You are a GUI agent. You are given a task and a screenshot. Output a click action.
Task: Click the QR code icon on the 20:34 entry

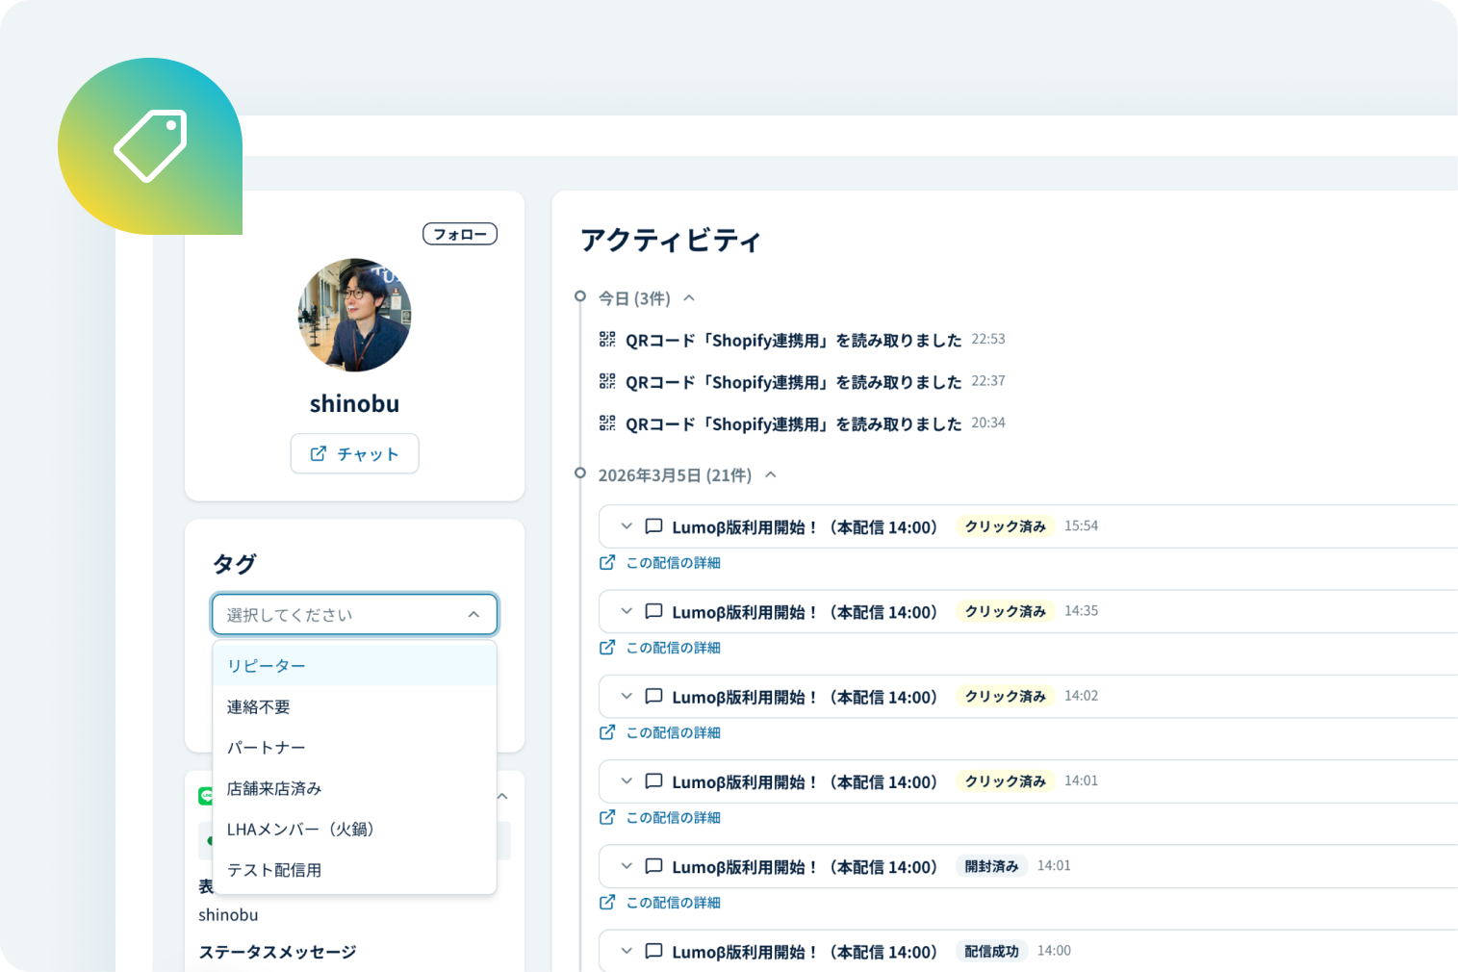[607, 422]
